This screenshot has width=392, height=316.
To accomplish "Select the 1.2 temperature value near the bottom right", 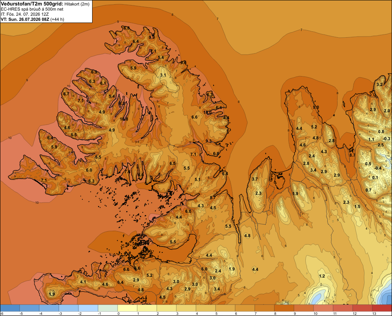I will point(322,276).
